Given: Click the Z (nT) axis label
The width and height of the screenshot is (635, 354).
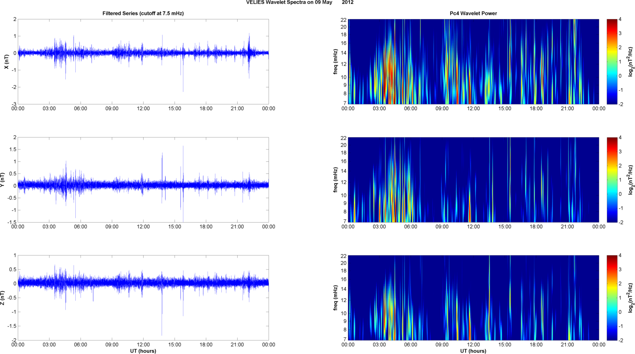Looking at the screenshot, I should tap(3, 298).
